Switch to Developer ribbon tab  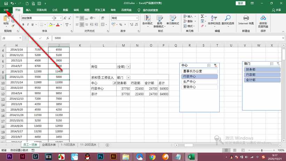point(100,10)
